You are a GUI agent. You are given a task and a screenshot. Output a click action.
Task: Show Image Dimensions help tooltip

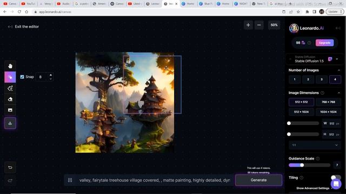(x=322, y=93)
